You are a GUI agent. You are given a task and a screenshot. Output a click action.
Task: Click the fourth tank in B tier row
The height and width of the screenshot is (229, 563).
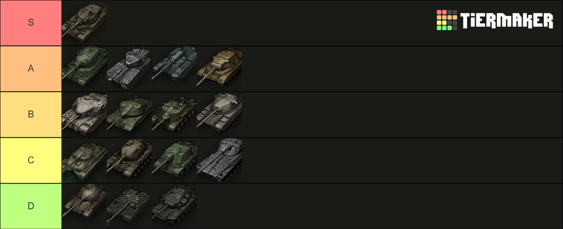(219, 114)
